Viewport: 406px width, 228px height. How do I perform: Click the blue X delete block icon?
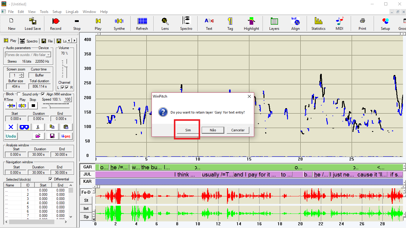(x=11, y=127)
